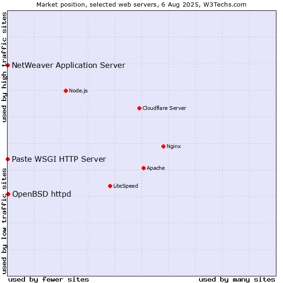Click 'used by high traffic sites' axis label
The image size is (283, 283).
click(x=4, y=67)
